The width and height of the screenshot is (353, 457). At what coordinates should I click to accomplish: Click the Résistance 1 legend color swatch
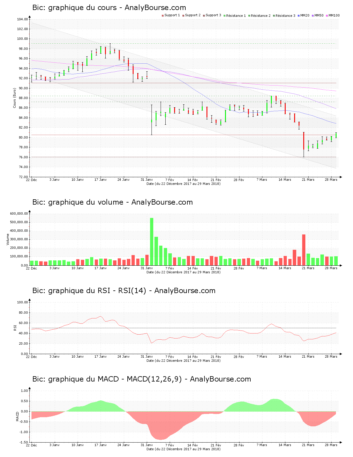click(x=224, y=16)
